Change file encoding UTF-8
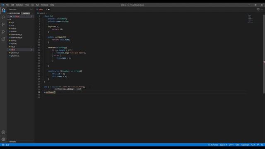 [x=231, y=145]
